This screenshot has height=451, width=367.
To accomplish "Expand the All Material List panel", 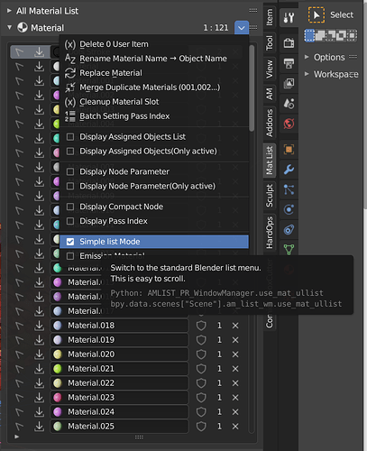I will [9, 11].
